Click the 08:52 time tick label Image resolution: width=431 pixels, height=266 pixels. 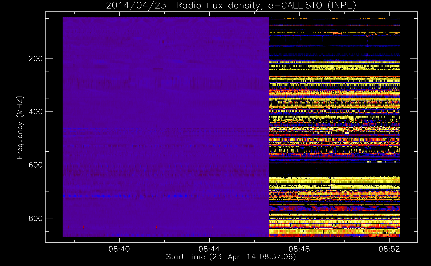[x=389, y=249]
